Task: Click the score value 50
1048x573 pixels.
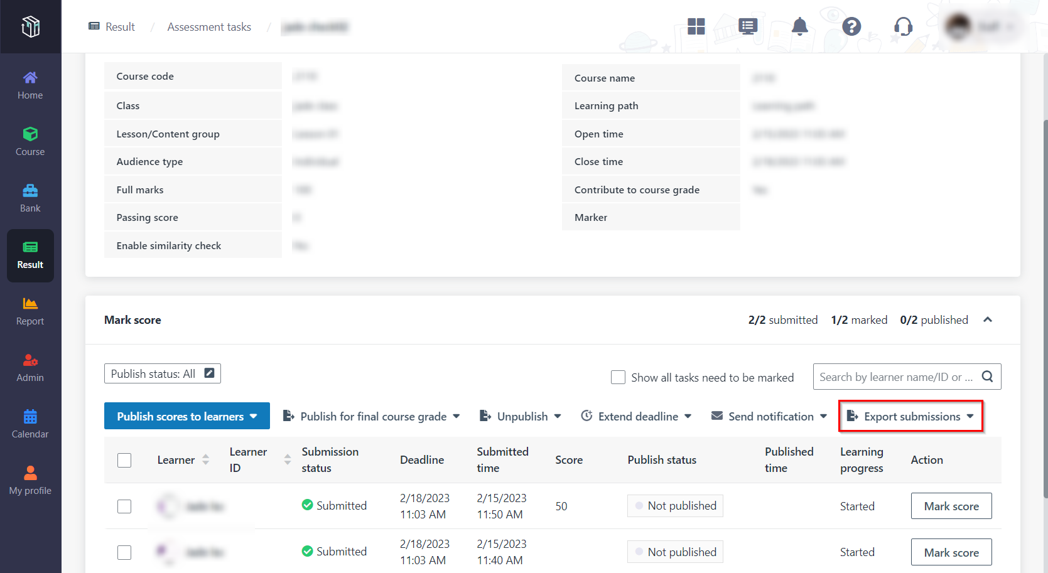Action: [x=561, y=506]
